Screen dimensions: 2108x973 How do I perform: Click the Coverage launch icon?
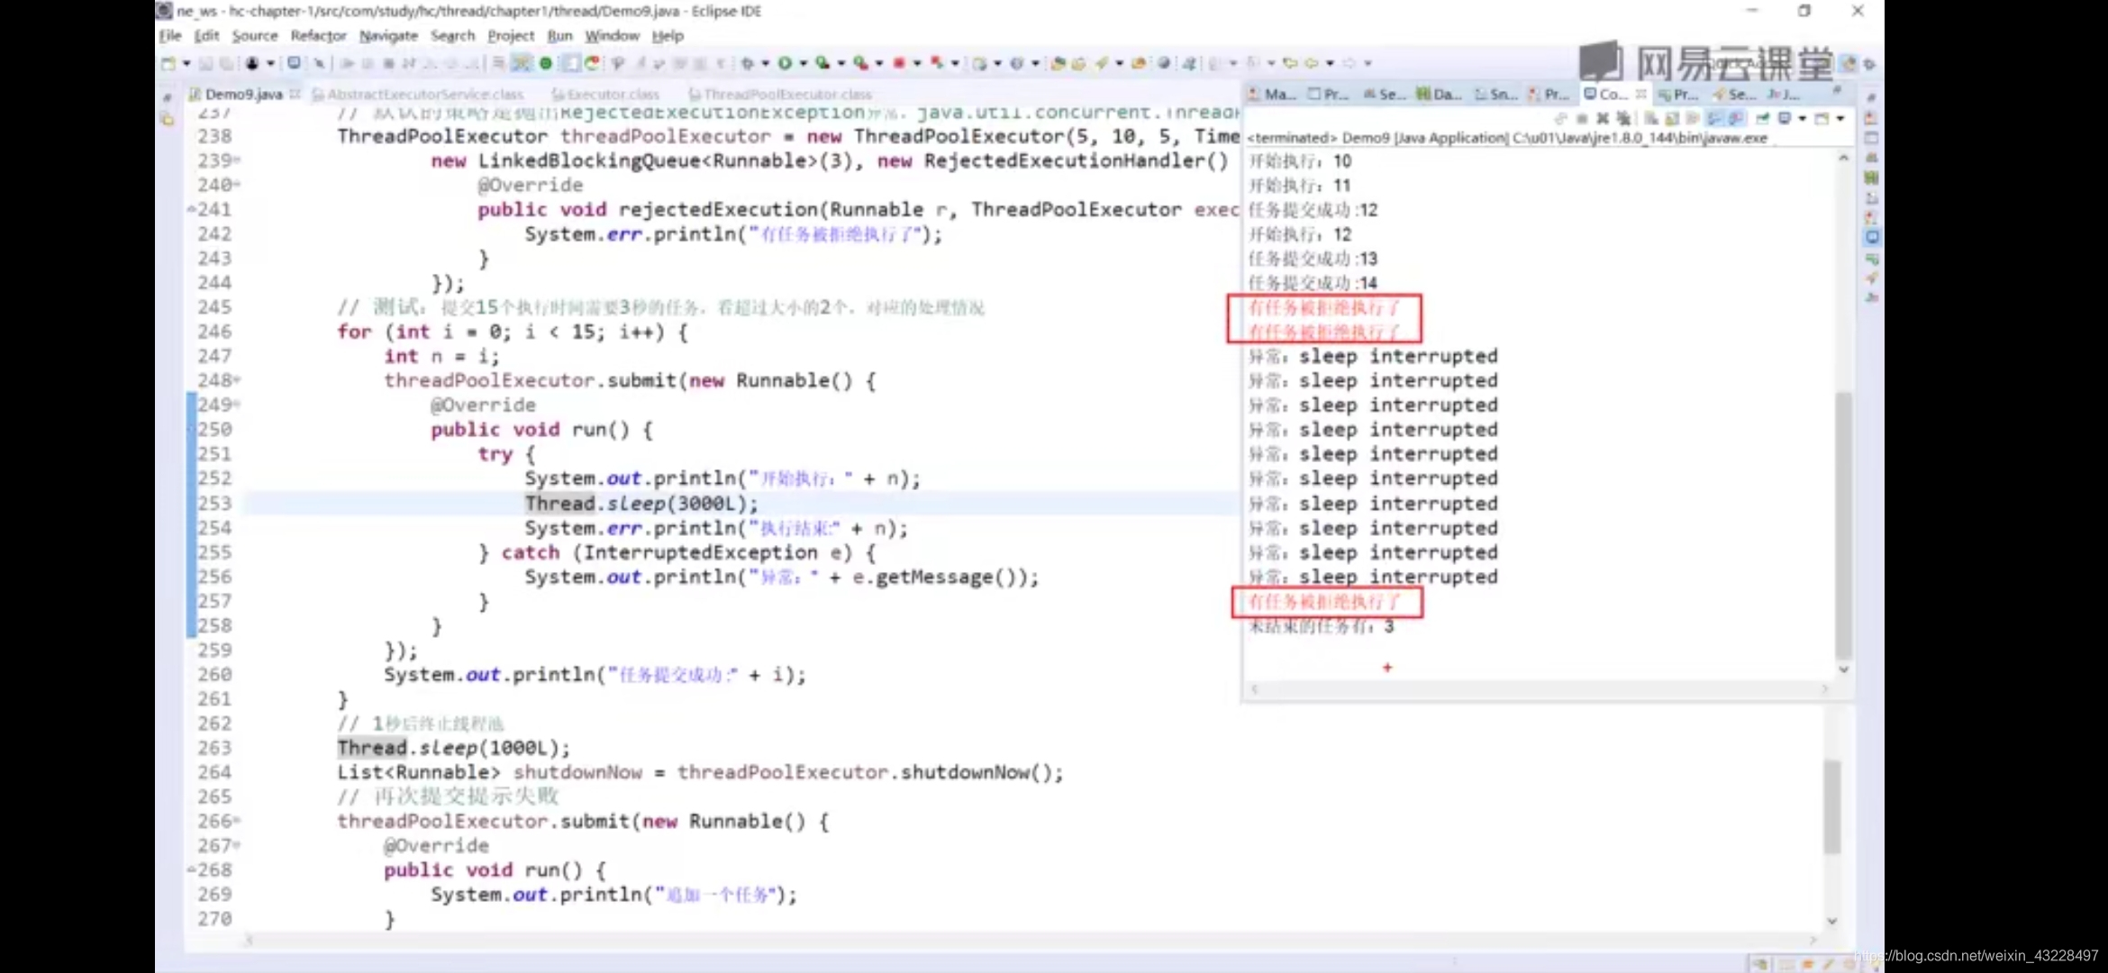(x=822, y=63)
